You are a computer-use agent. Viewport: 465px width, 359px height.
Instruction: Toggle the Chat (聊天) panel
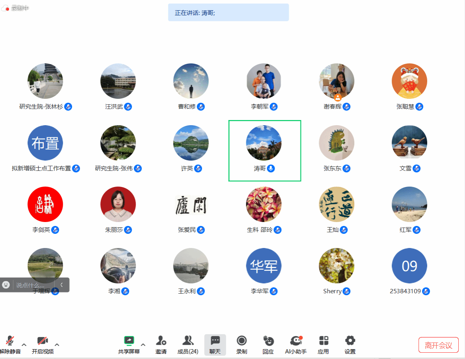click(x=215, y=341)
